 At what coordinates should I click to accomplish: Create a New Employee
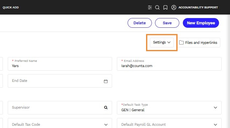coord(201,23)
